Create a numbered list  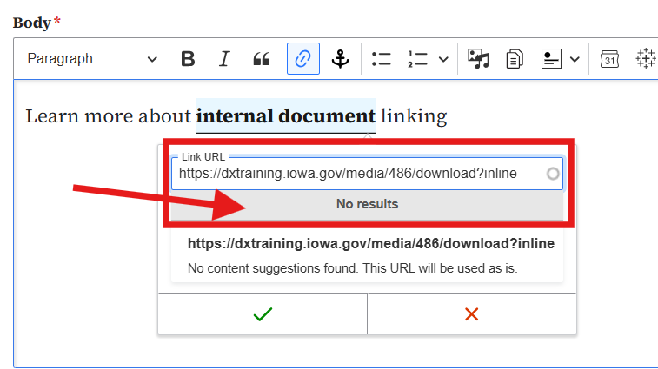(417, 59)
